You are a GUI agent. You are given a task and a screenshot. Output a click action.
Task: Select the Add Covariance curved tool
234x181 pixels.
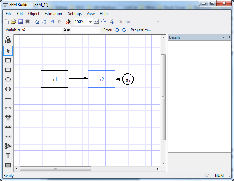pos(8,108)
